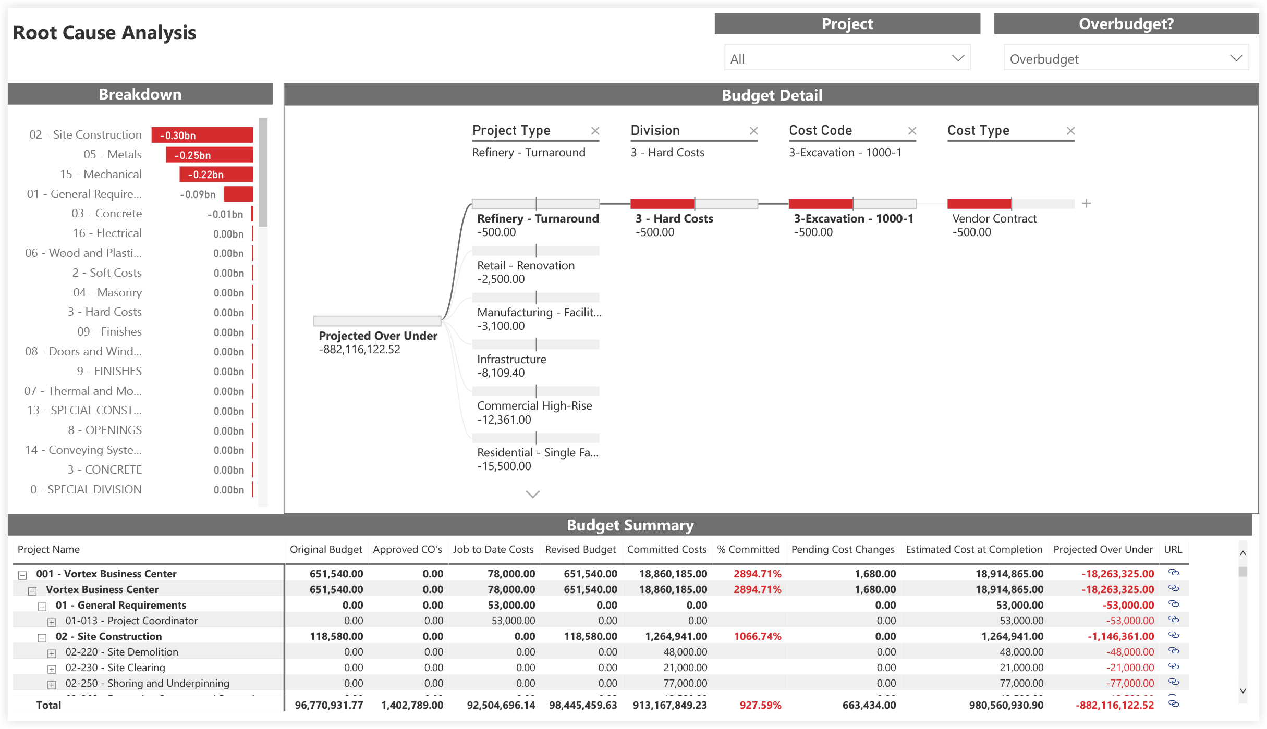Screen dimensions: 1267x729
Task: Click the 2 - Soft Costs breakdown label
Action: [107, 273]
